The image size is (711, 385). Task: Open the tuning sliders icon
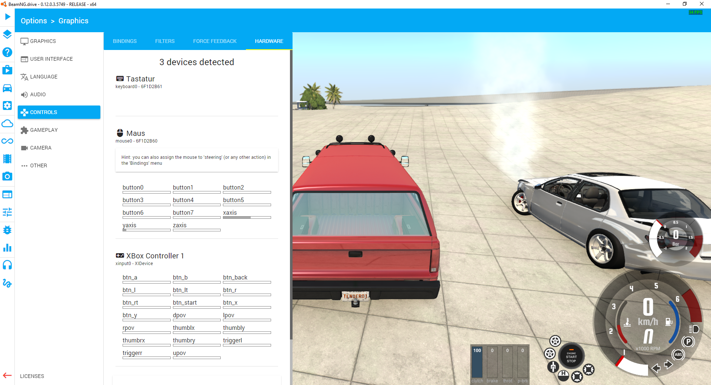click(x=7, y=212)
